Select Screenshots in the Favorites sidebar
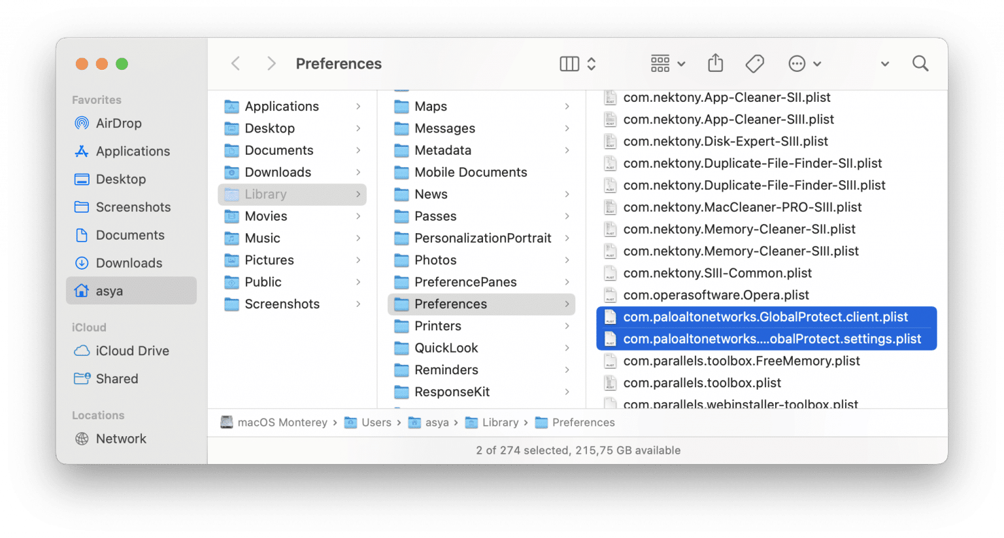Viewport: 1004px width, 538px height. pyautogui.click(x=133, y=207)
